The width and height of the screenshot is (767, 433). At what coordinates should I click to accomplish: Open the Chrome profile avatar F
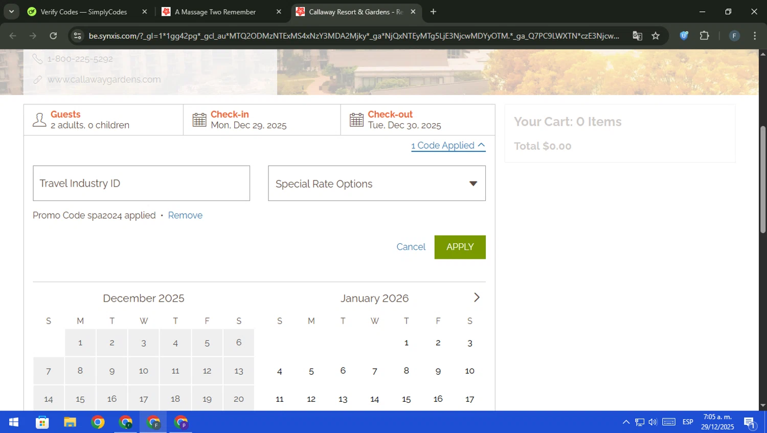tap(734, 36)
